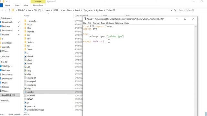207x116 pixels.
Task: Switch to the Home ribbon tab in Explorer
Action: pyautogui.click(x=7, y=5)
